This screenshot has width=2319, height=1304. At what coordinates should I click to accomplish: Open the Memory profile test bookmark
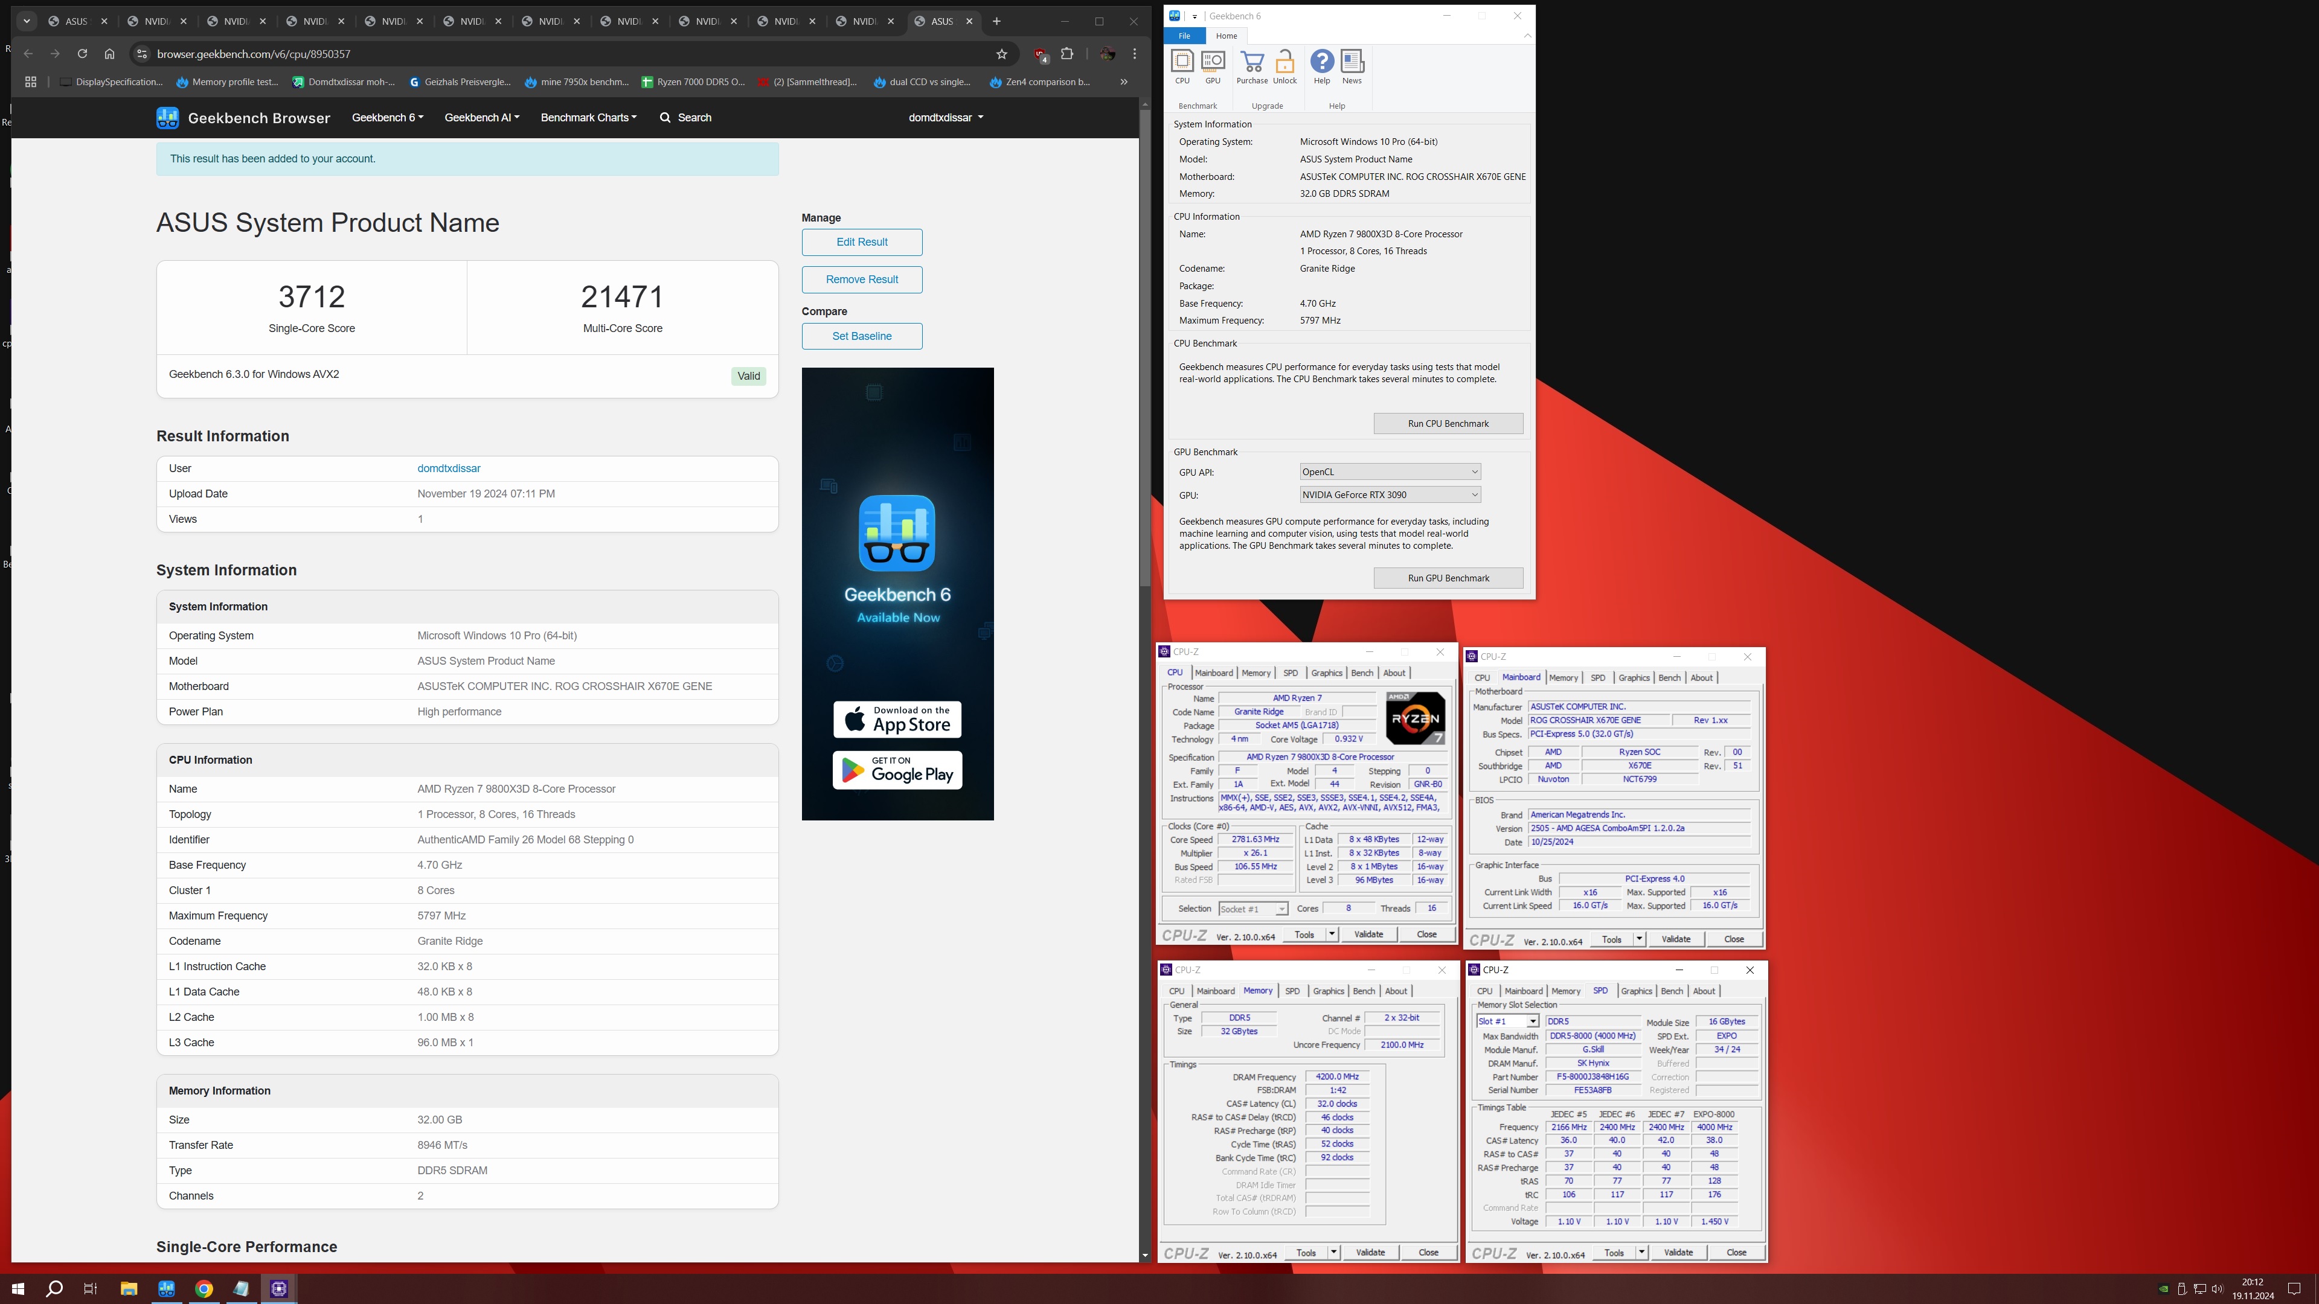227,82
